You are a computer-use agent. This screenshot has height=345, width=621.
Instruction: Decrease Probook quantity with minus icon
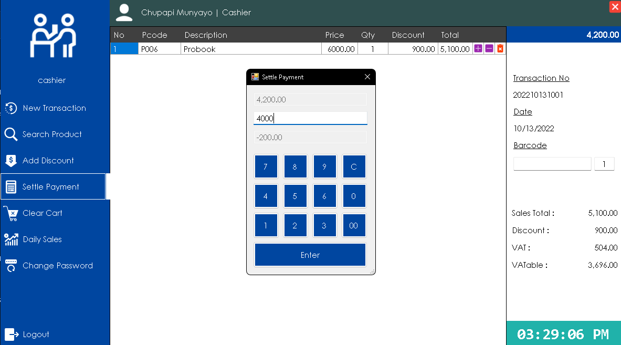[x=489, y=49]
